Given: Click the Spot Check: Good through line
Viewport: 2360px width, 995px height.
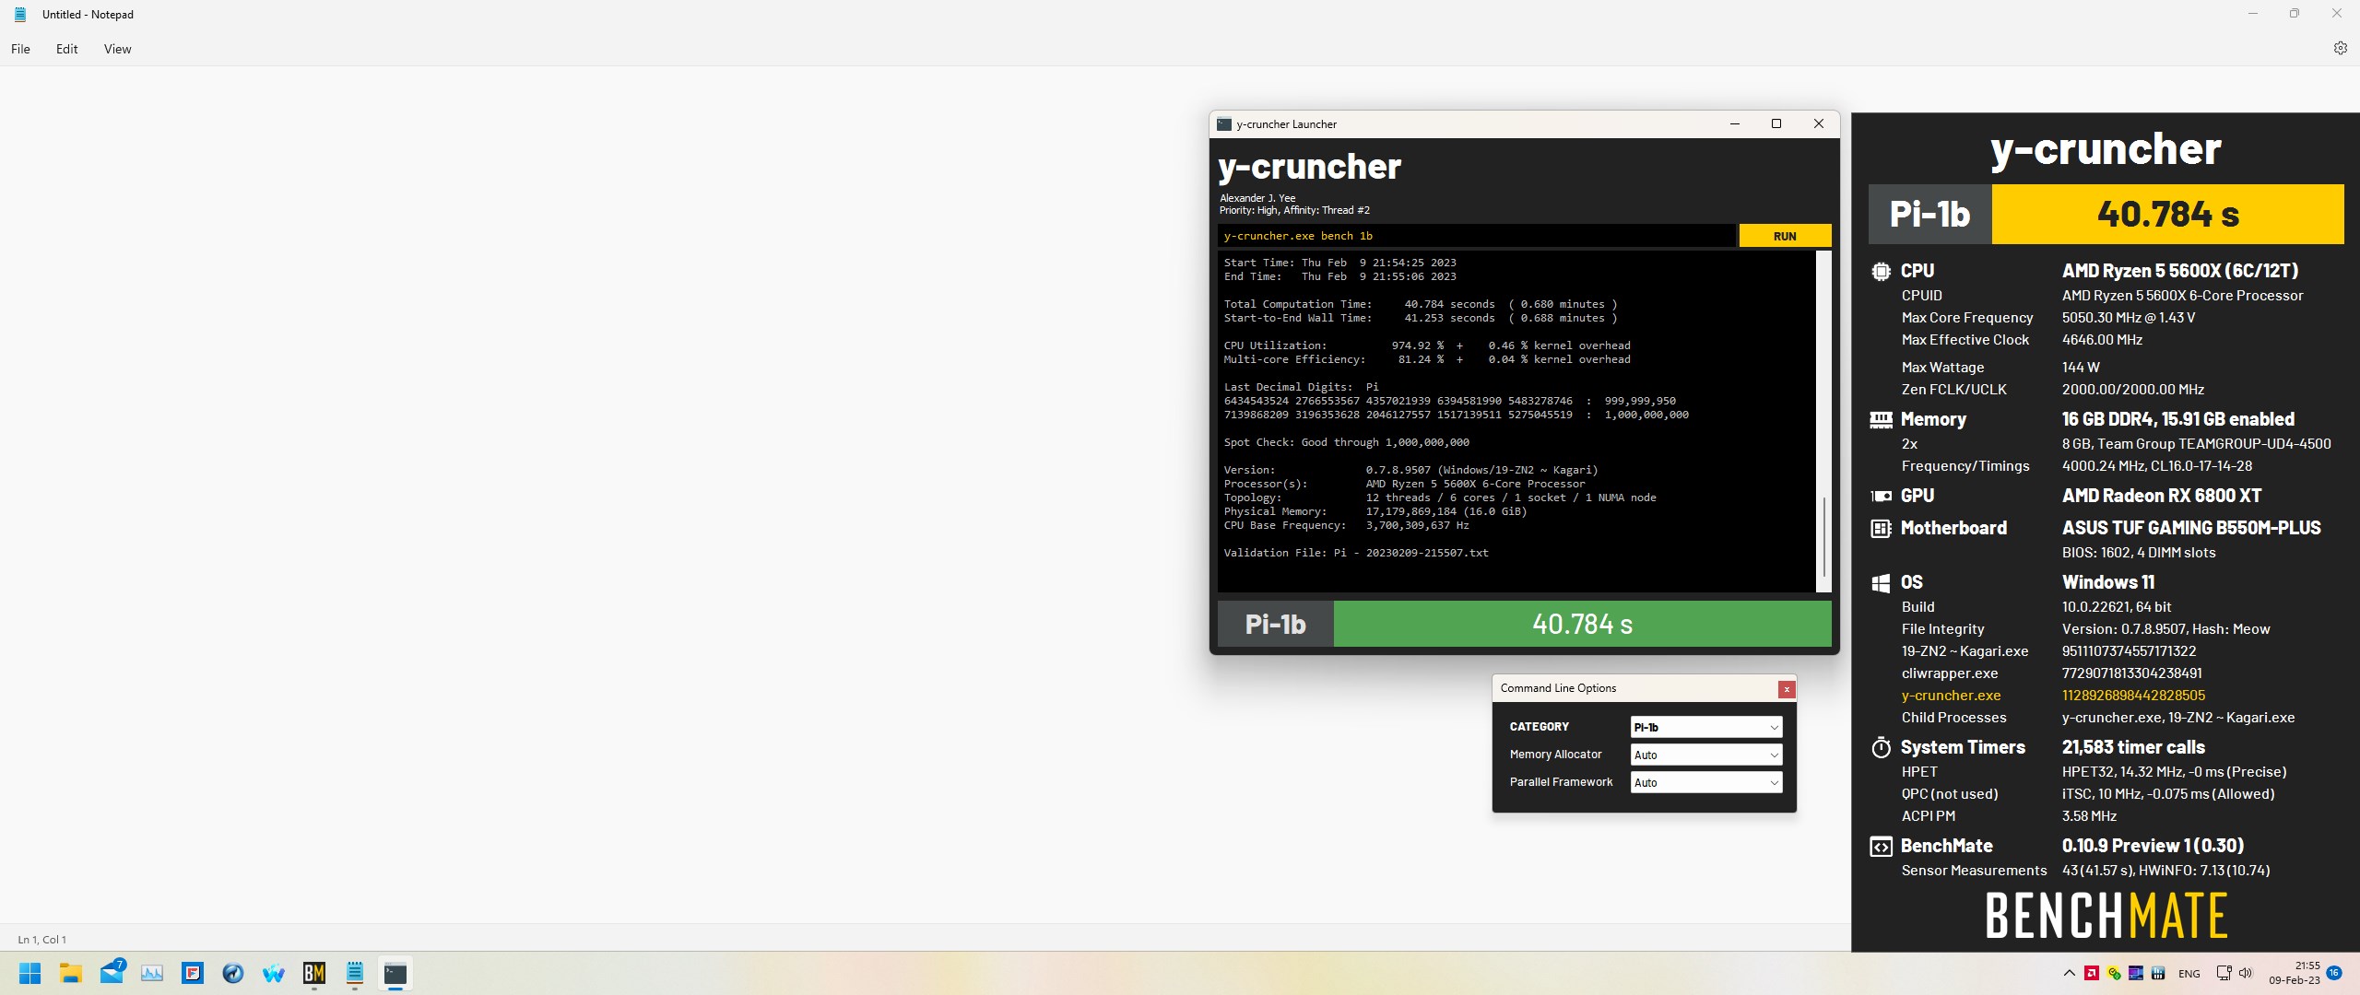Looking at the screenshot, I should [x=1346, y=442].
